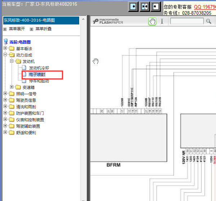
Task: Click the 照明—信号 folder icon
Action: click(x=12, y=93)
